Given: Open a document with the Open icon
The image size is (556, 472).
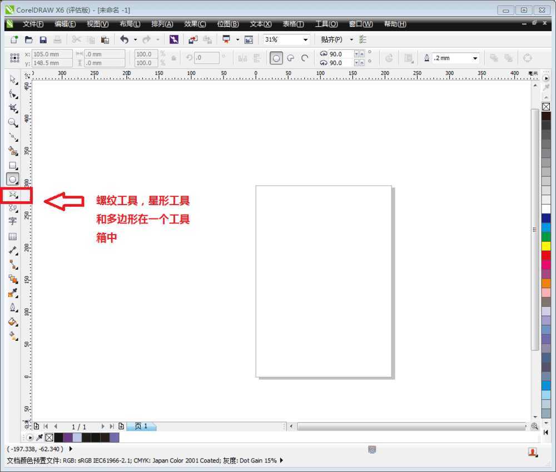Looking at the screenshot, I should click(28, 39).
